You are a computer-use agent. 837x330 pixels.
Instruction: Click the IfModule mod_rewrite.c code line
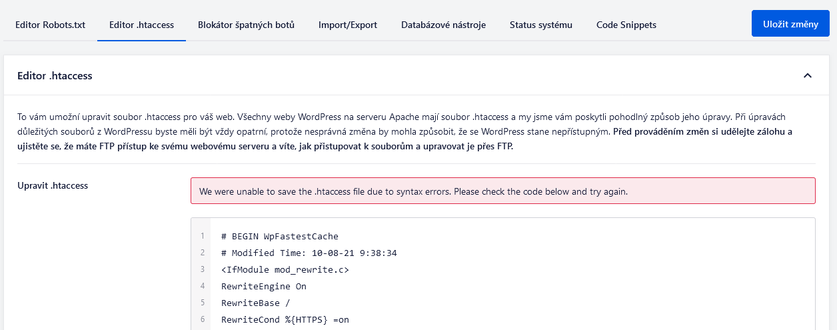click(285, 269)
